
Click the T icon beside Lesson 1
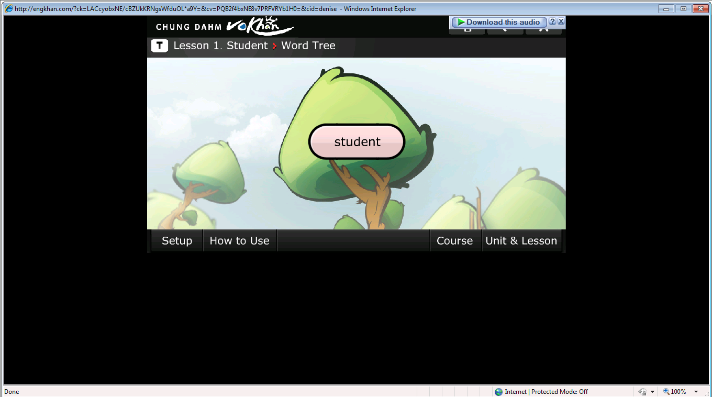(x=160, y=46)
